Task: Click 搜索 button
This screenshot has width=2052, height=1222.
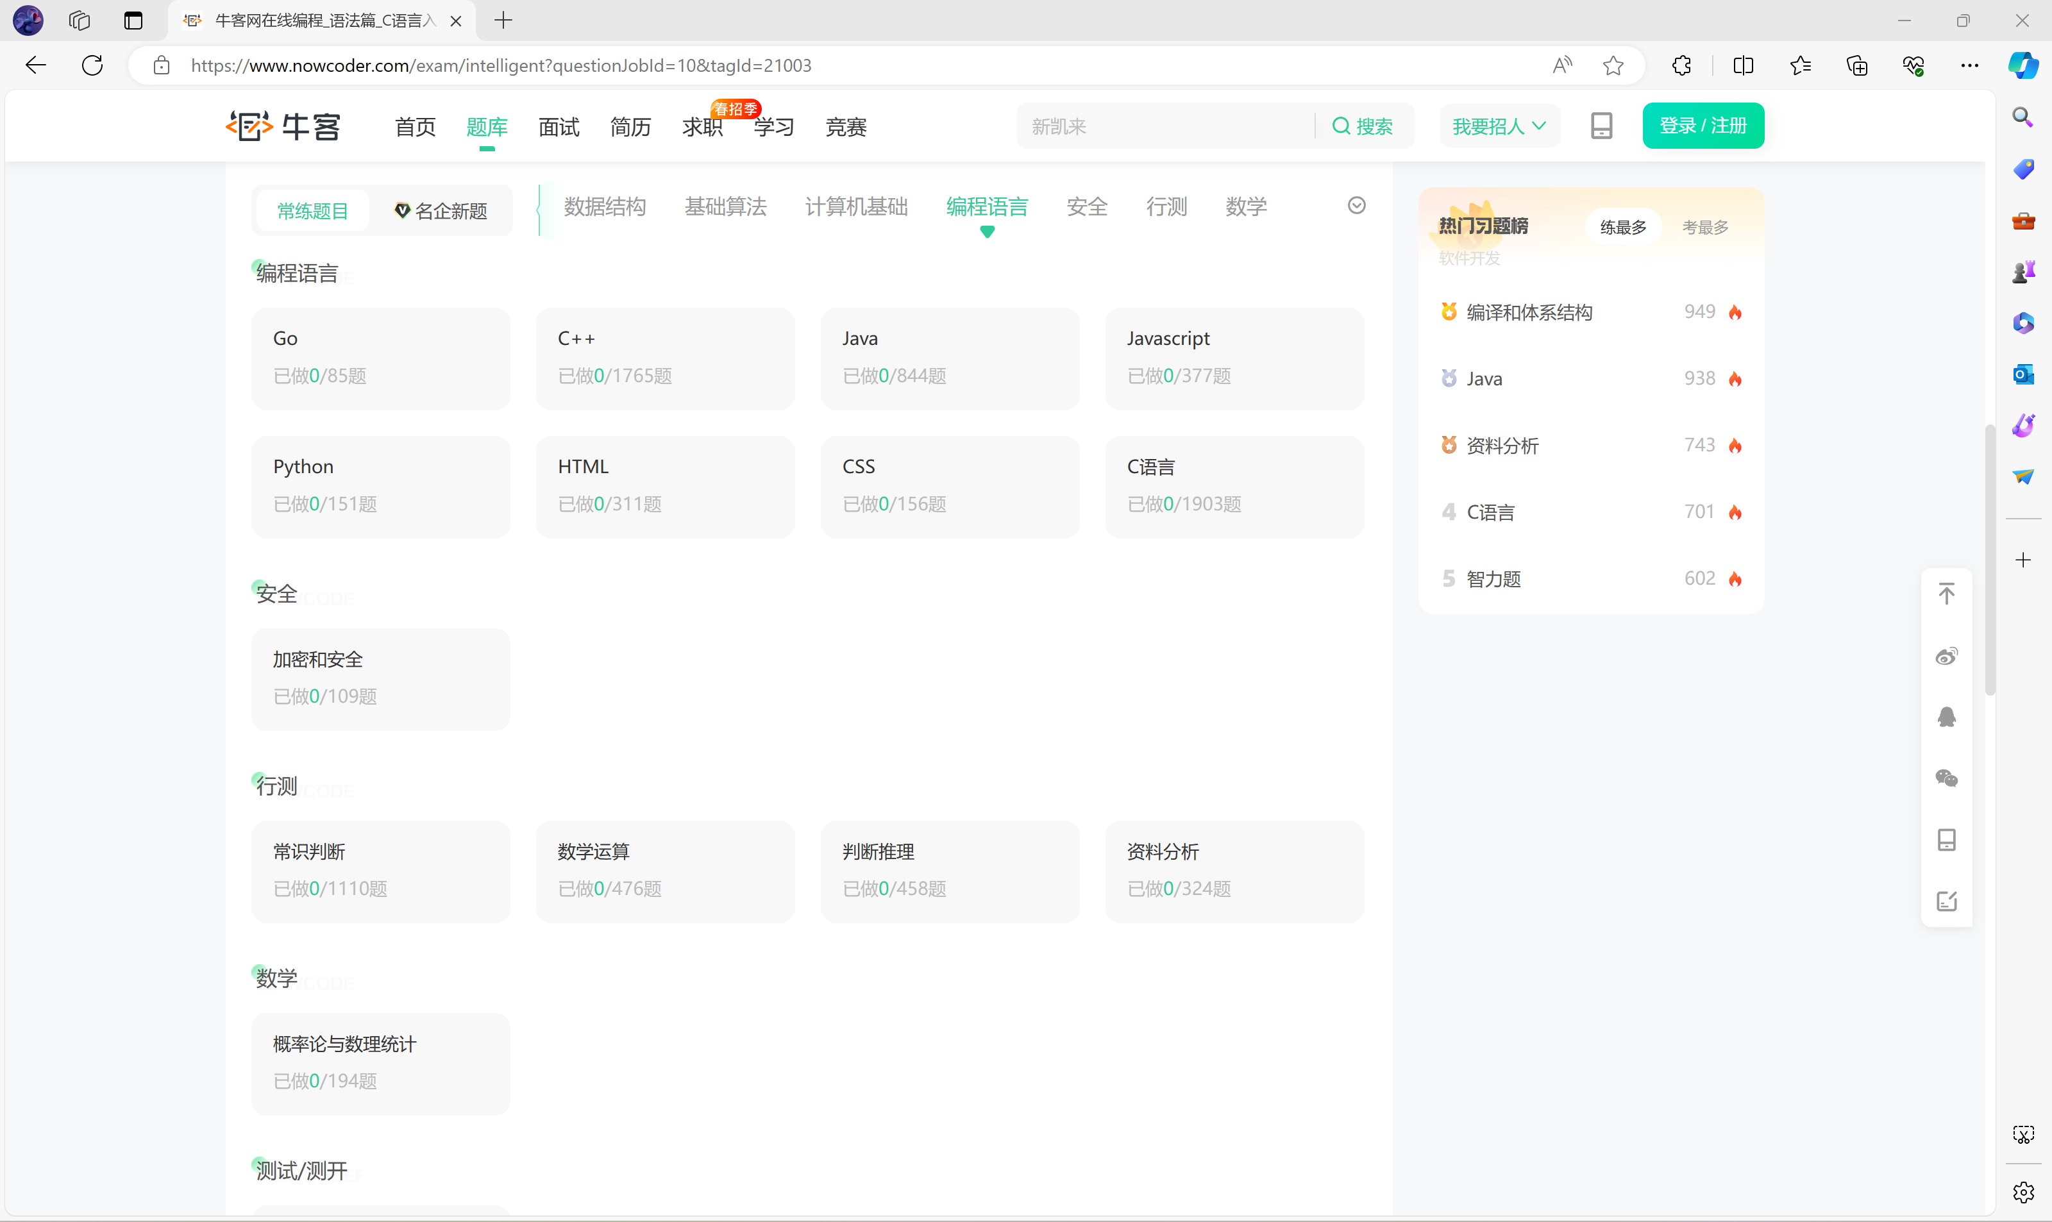Action: [1363, 126]
